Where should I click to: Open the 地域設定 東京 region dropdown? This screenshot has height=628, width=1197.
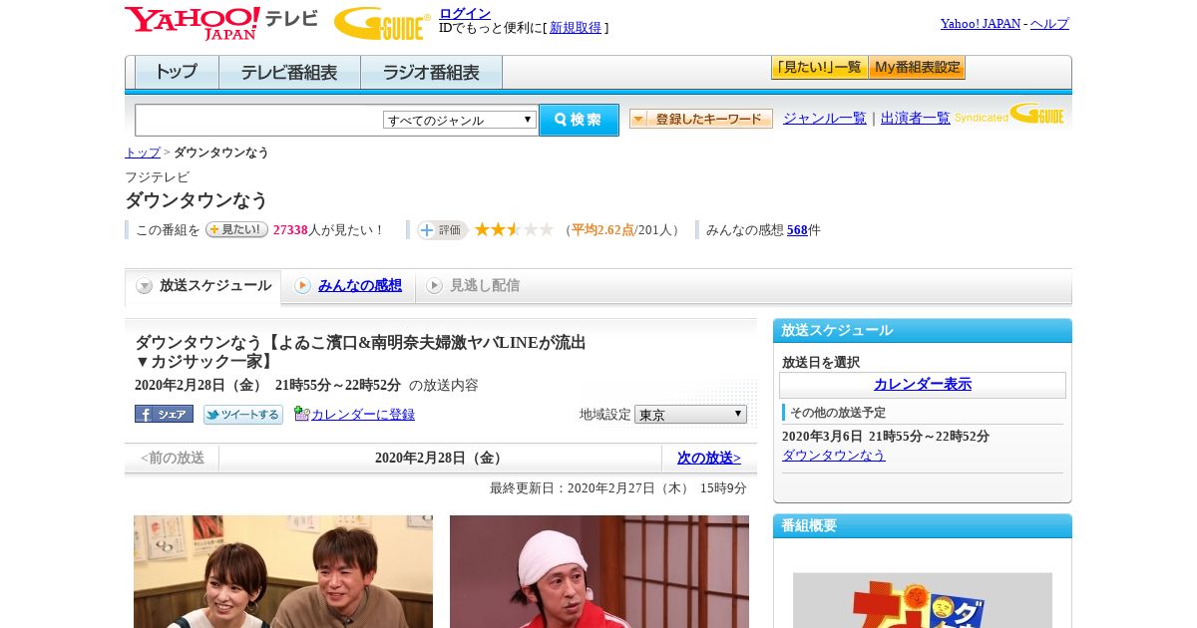(690, 414)
